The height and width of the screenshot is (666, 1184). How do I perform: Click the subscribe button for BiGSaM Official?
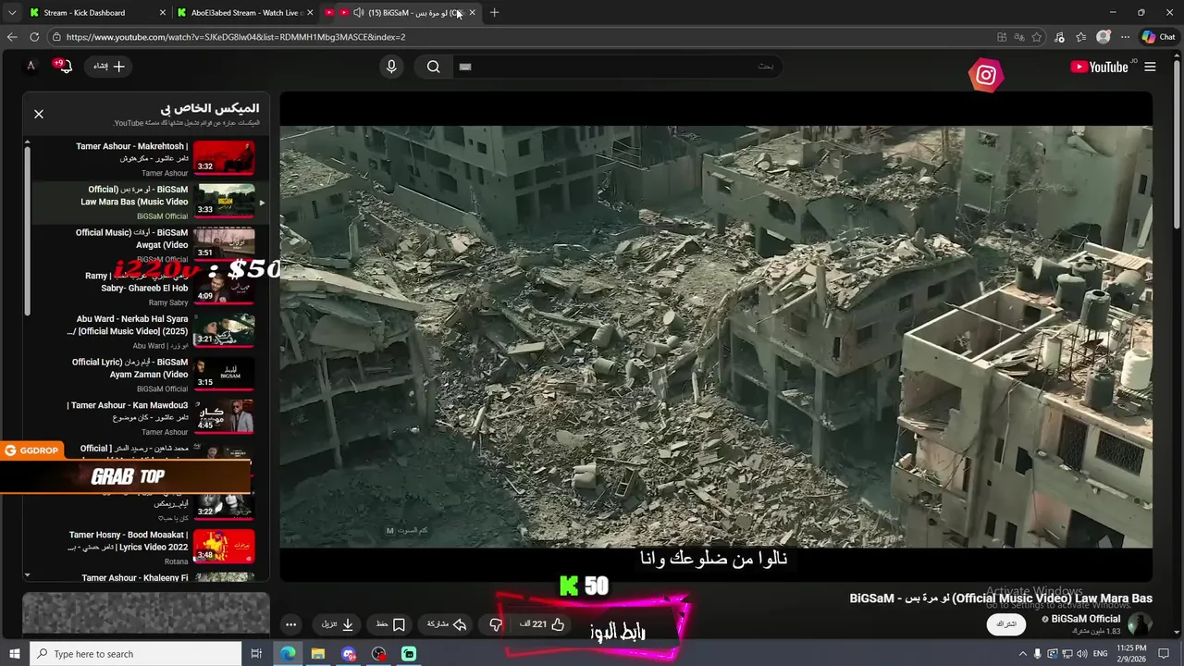point(1005,624)
